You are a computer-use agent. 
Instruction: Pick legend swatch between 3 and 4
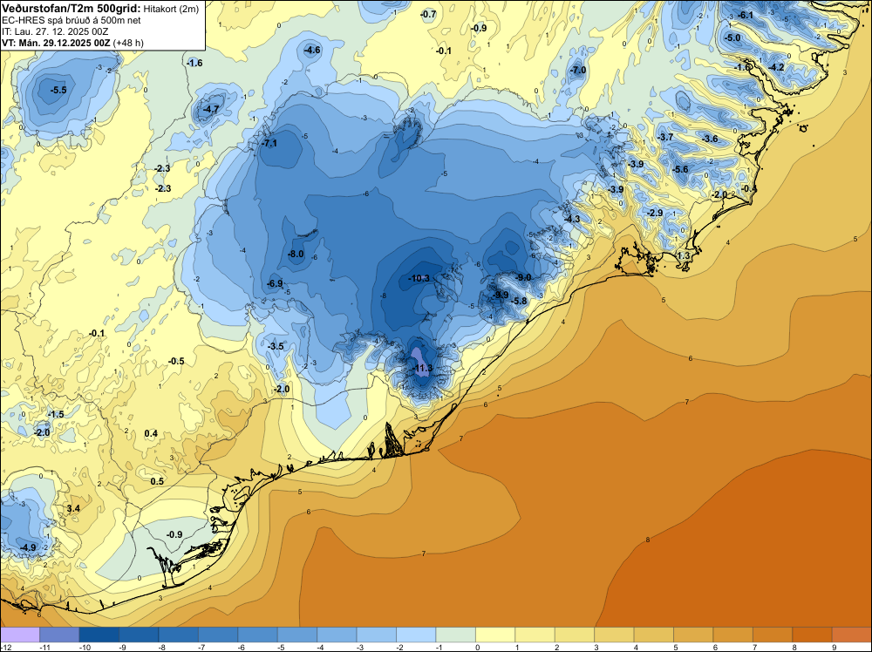tap(615, 635)
